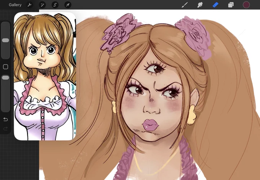Tap the floating reference image thumbnail
The image size is (260, 180).
point(45,77)
